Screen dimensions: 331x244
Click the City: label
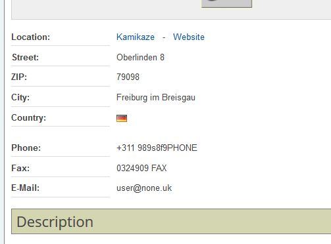(20, 98)
